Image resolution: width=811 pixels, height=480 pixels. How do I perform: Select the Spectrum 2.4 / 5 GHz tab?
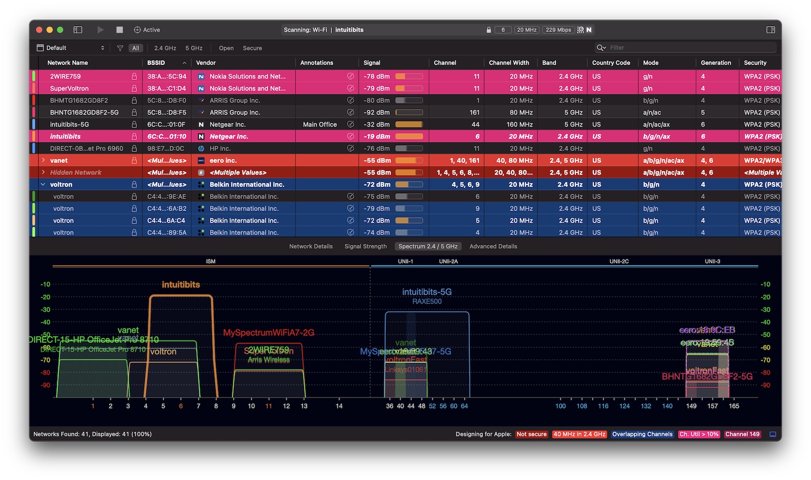428,247
